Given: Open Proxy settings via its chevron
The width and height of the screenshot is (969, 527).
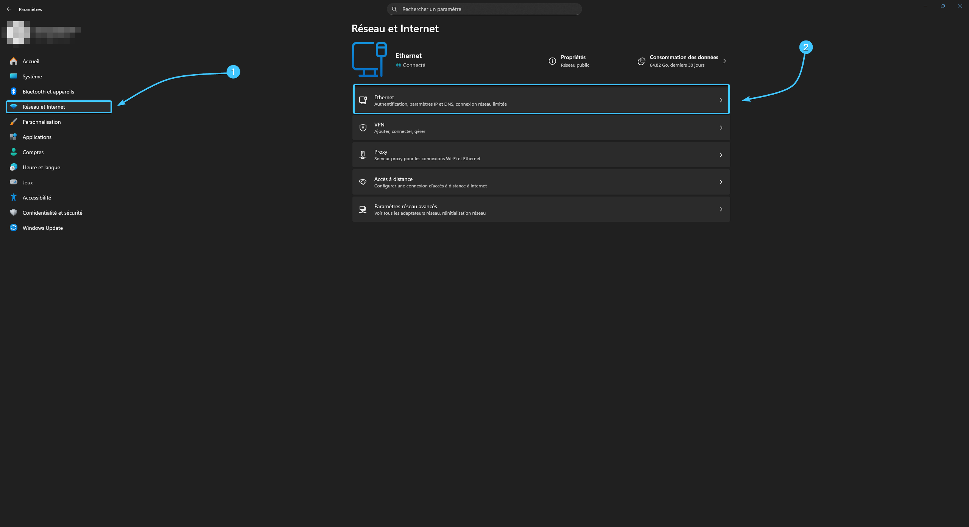Looking at the screenshot, I should point(721,155).
